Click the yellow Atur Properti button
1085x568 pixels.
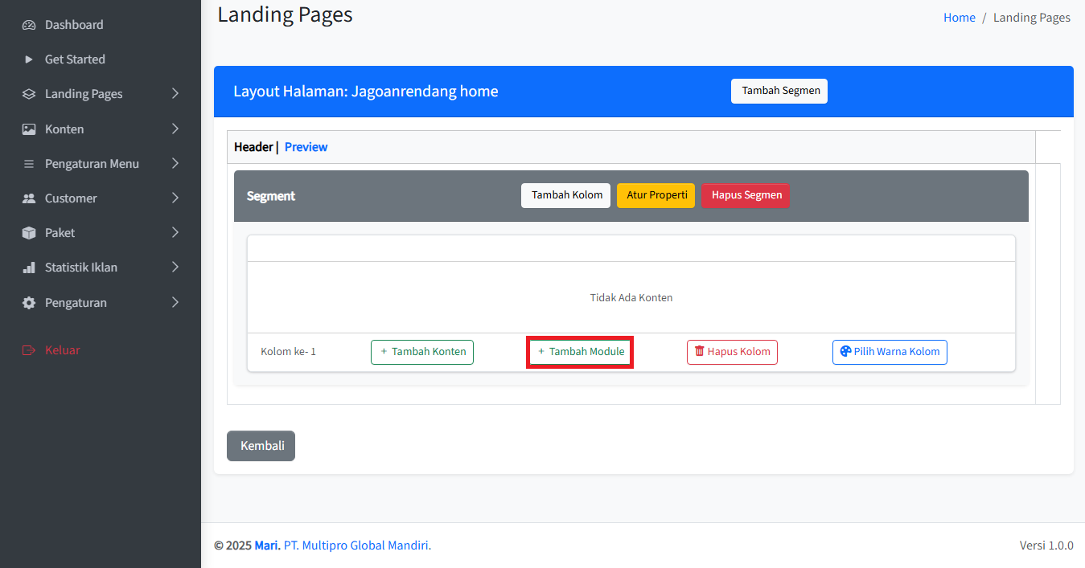656,195
